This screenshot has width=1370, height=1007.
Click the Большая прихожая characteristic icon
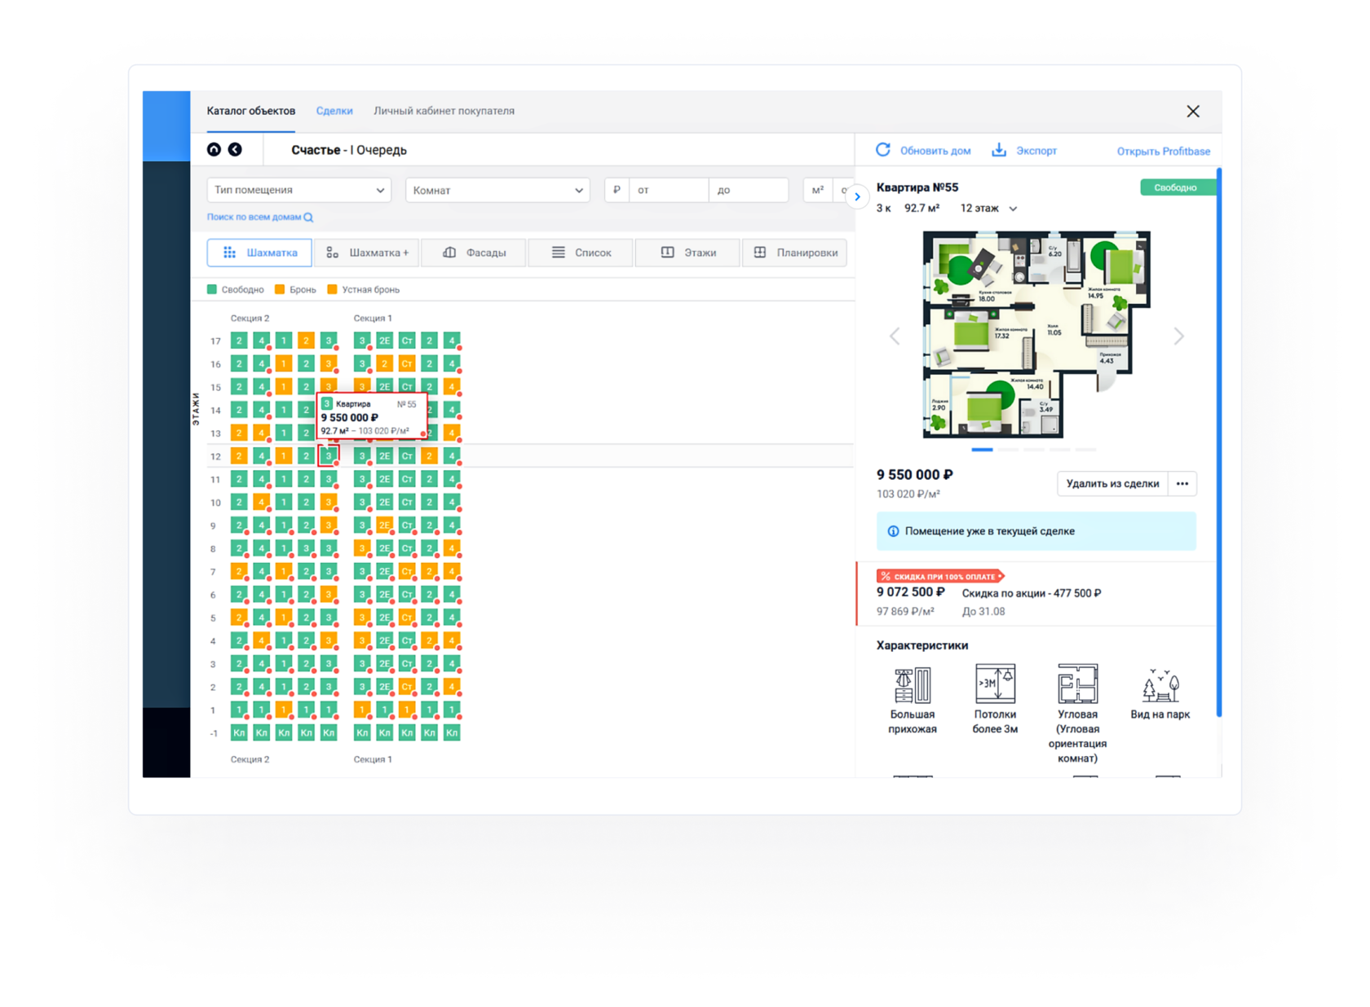tap(913, 684)
